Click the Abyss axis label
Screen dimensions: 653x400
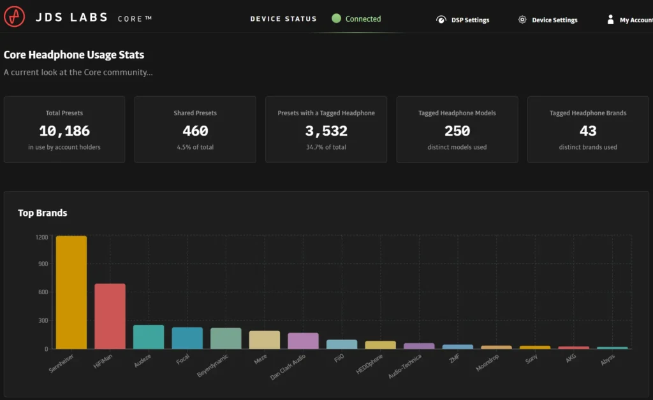608,360
